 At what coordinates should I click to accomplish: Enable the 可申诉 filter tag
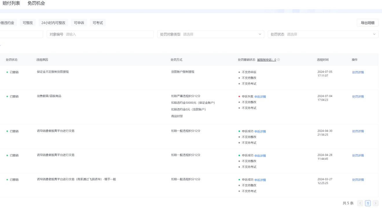(79, 23)
